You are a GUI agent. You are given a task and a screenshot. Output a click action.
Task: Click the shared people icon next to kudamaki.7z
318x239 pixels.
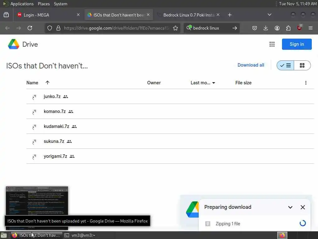point(74,126)
